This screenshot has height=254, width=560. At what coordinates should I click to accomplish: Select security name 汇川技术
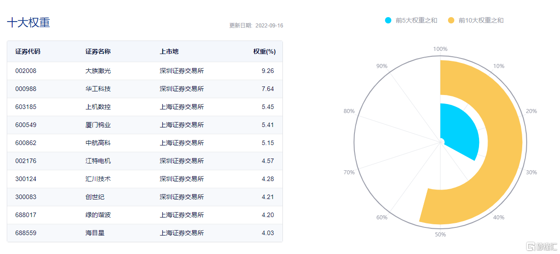pos(98,179)
